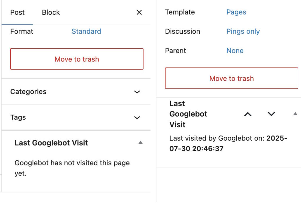Screen dimensions: 301x203
Task: Expand the Categories section
Action: [x=137, y=92]
